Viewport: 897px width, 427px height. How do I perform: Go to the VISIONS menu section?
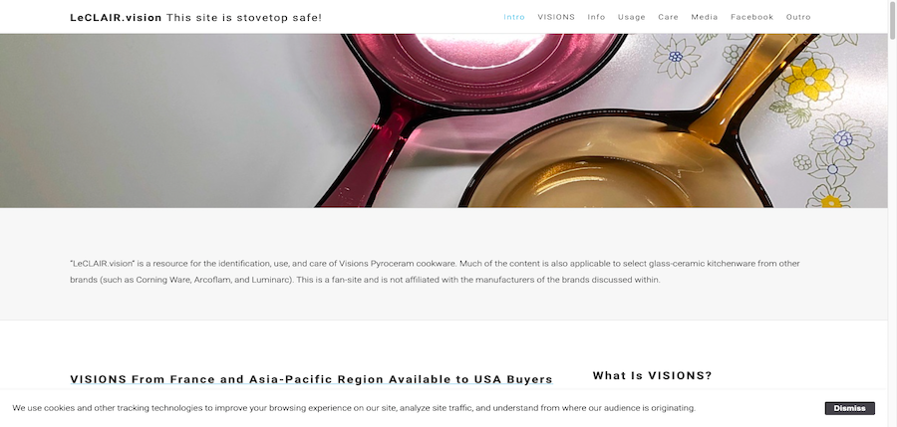click(556, 17)
